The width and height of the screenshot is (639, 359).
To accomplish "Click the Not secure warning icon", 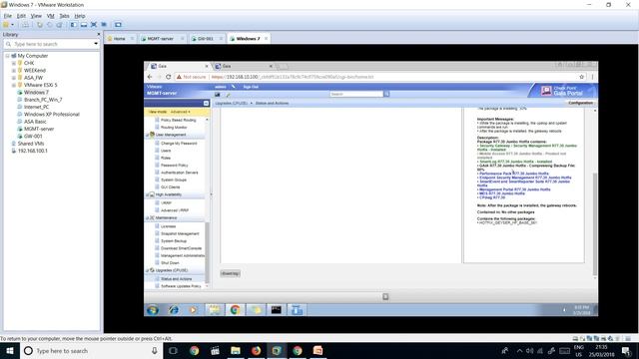I will [179, 77].
